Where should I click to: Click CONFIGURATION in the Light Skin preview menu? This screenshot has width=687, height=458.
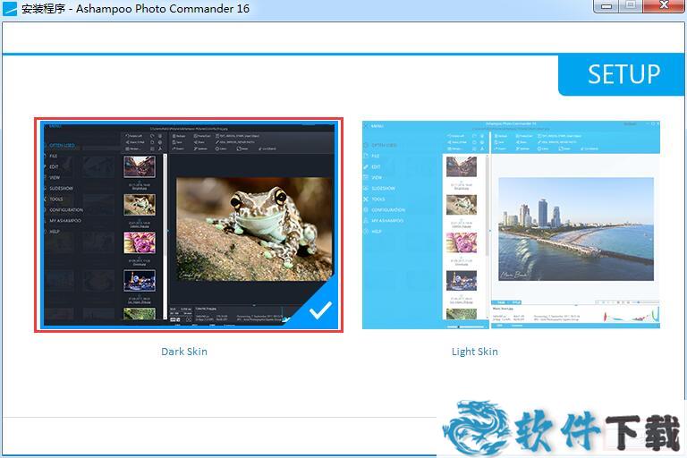pyautogui.click(x=388, y=209)
